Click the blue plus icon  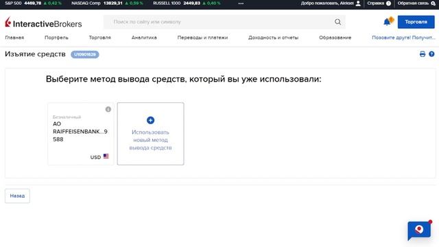[151, 120]
